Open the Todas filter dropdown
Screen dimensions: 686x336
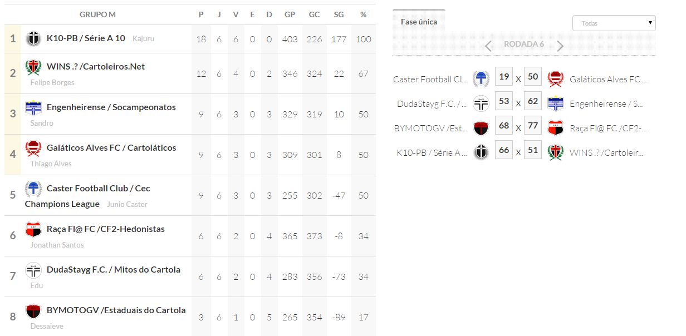614,23
